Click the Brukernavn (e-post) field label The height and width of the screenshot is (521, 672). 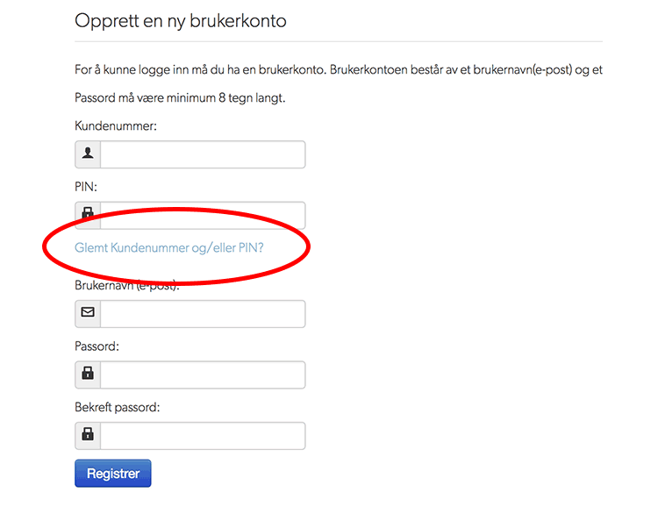pos(127,285)
